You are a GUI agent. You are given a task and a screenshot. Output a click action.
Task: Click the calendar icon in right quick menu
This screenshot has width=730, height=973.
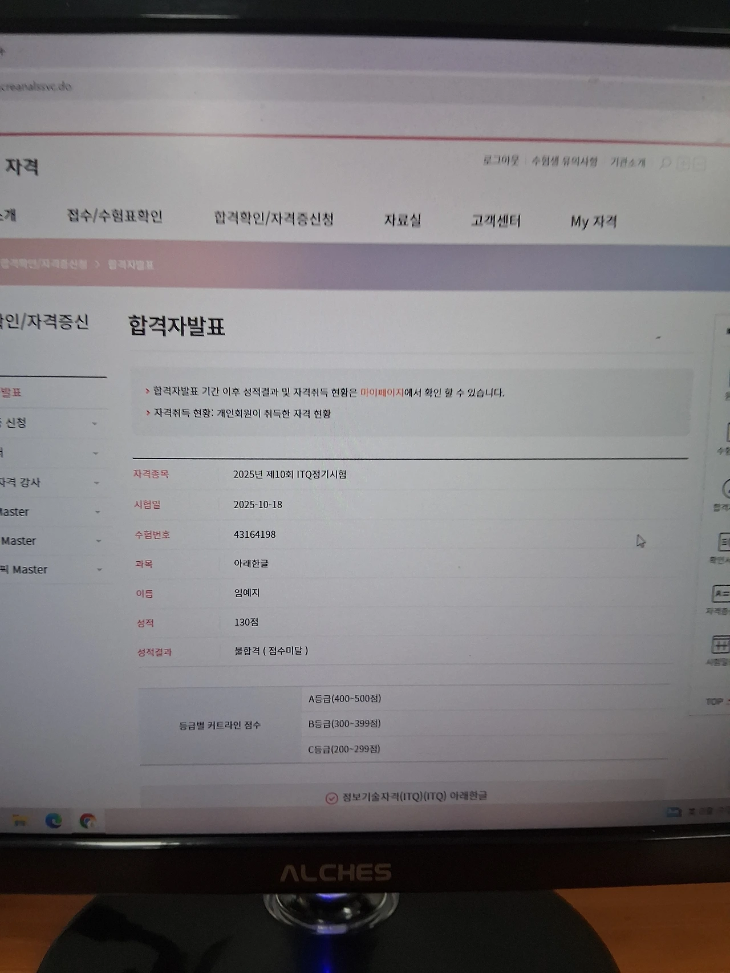coord(721,645)
